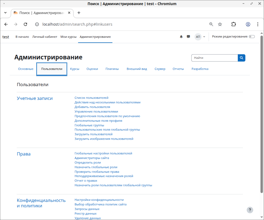Screen dimensions: 264x220
Task: Click the page vertical scrollbar
Action: click(x=262, y=113)
